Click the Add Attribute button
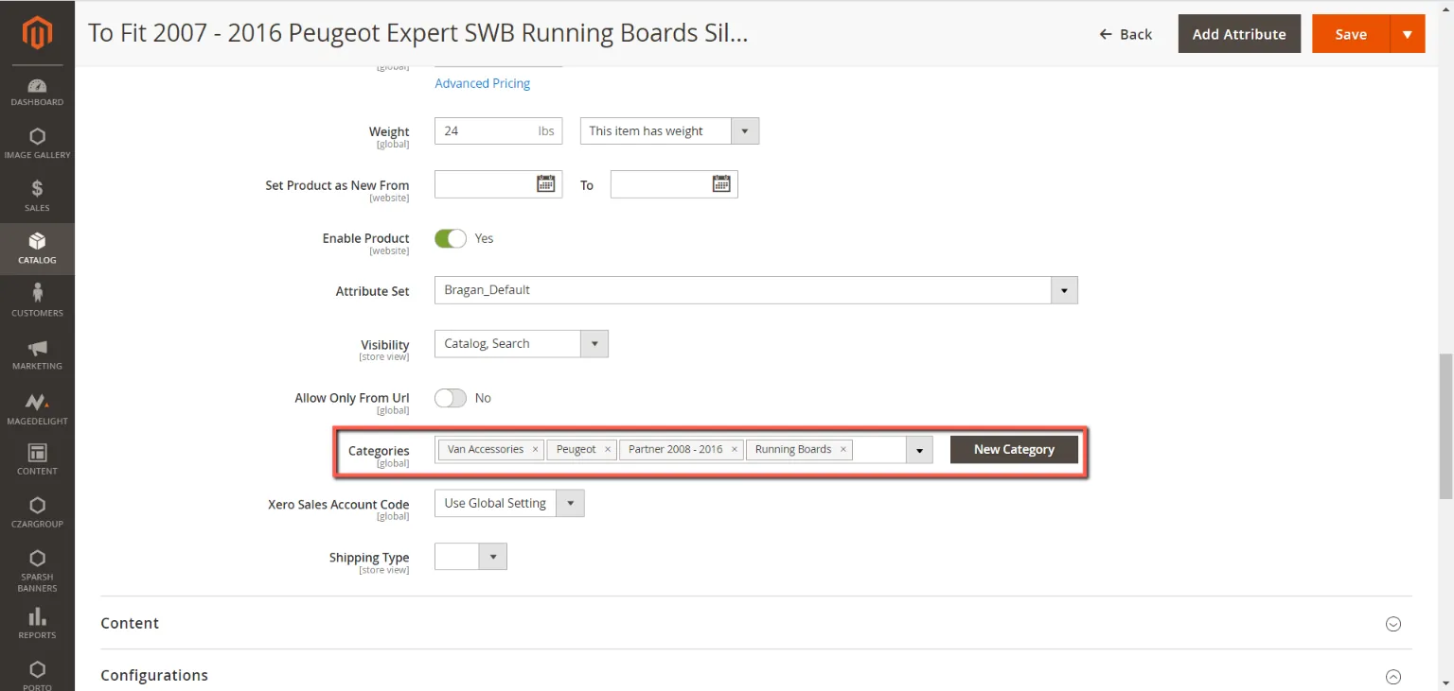This screenshot has height=691, width=1454. pos(1239,34)
